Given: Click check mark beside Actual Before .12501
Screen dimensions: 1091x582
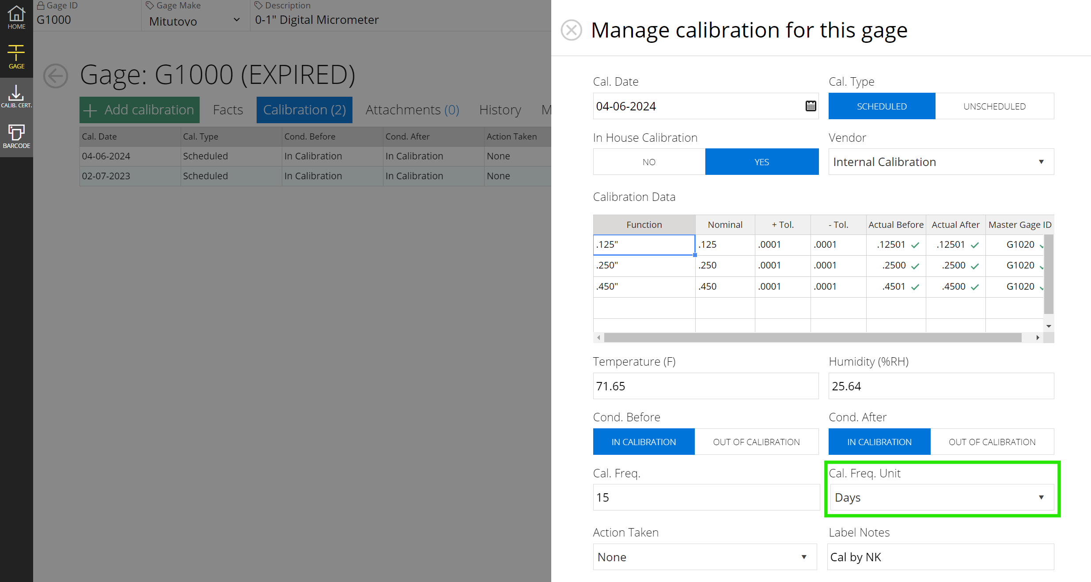Looking at the screenshot, I should (915, 245).
